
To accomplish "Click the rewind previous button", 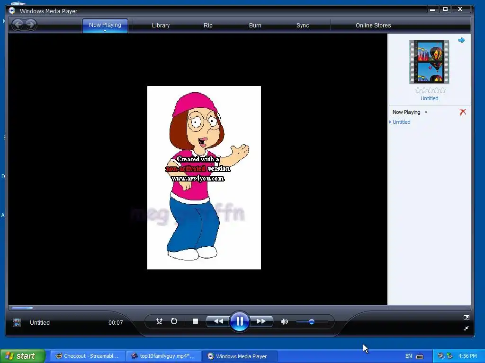I will click(218, 321).
